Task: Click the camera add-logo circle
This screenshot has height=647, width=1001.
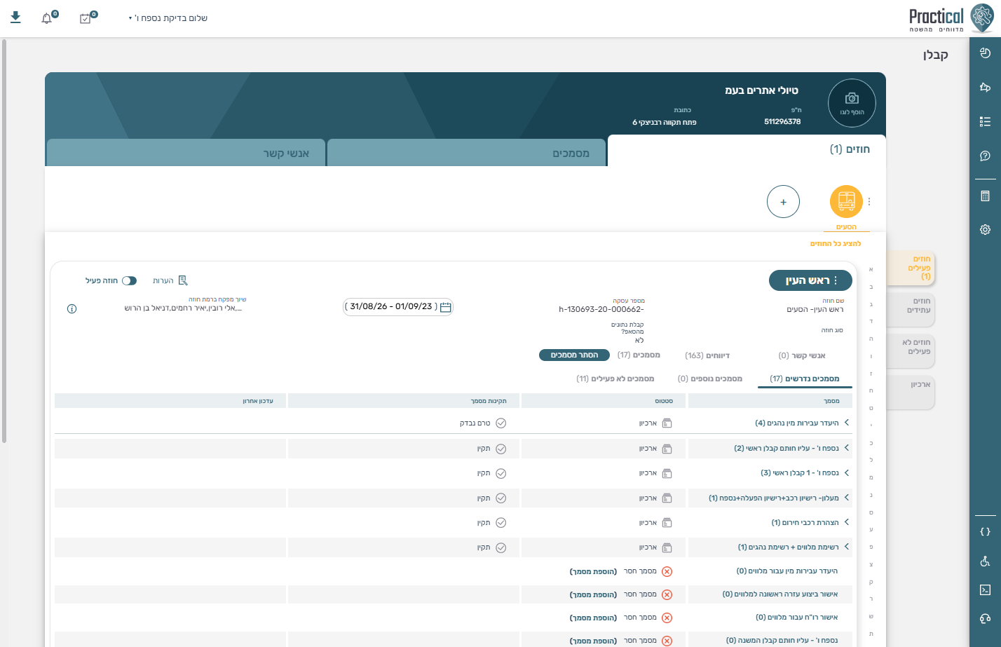Action: [x=852, y=103]
